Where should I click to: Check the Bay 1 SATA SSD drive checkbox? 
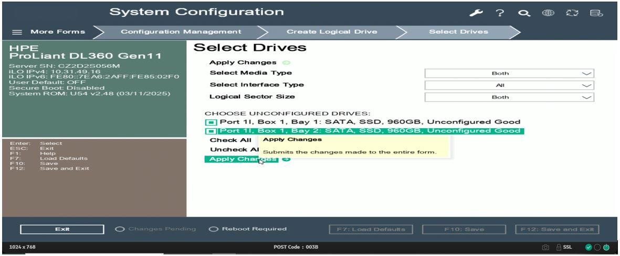click(211, 123)
